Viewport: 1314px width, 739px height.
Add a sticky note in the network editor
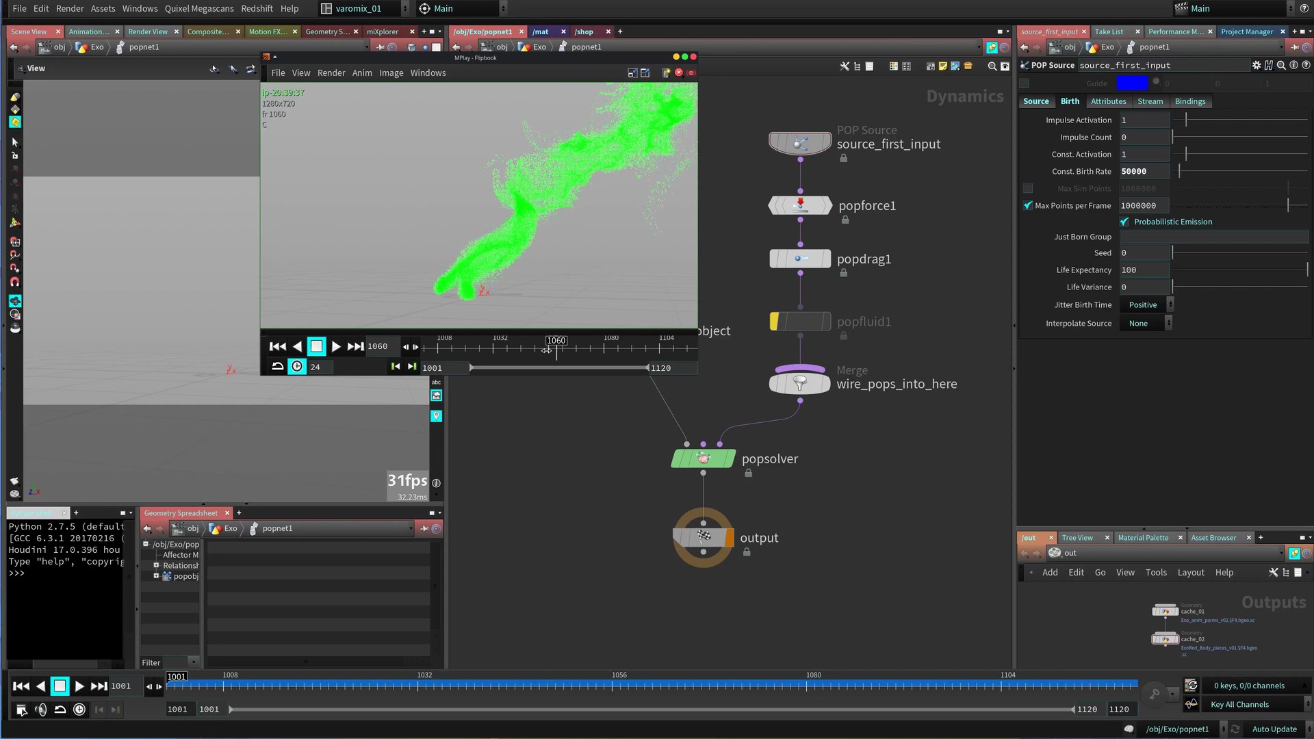coord(943,66)
